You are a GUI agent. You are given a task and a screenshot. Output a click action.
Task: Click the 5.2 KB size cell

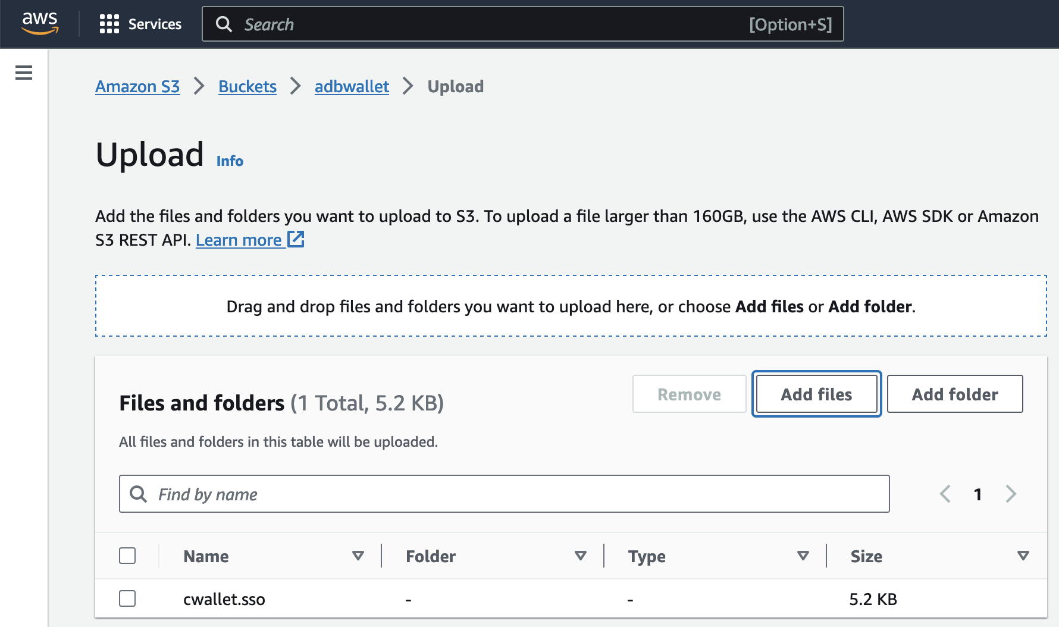873,599
